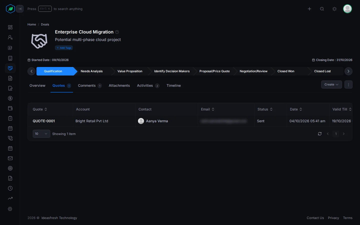360x225 pixels.
Task: Select the deals handshake sidebar icon
Action: (x=10, y=68)
